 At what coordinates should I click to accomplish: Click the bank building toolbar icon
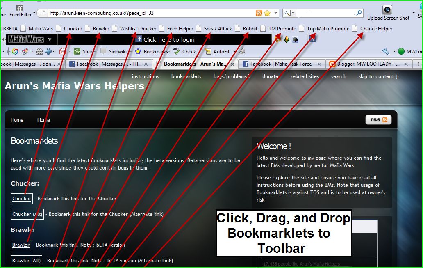click(x=39, y=51)
